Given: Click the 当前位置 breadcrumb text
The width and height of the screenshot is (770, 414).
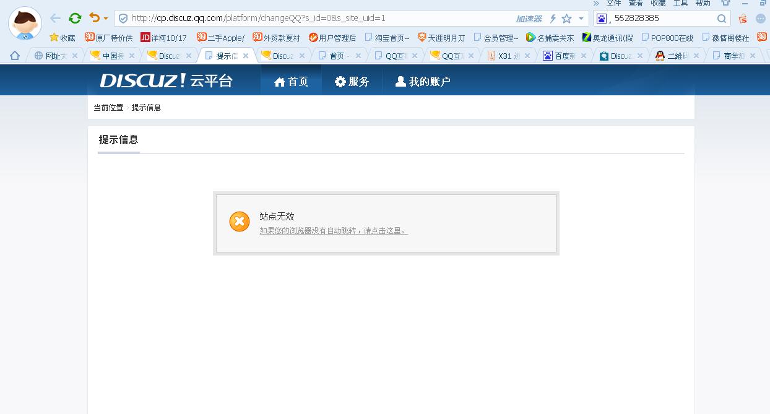Looking at the screenshot, I should coord(108,108).
